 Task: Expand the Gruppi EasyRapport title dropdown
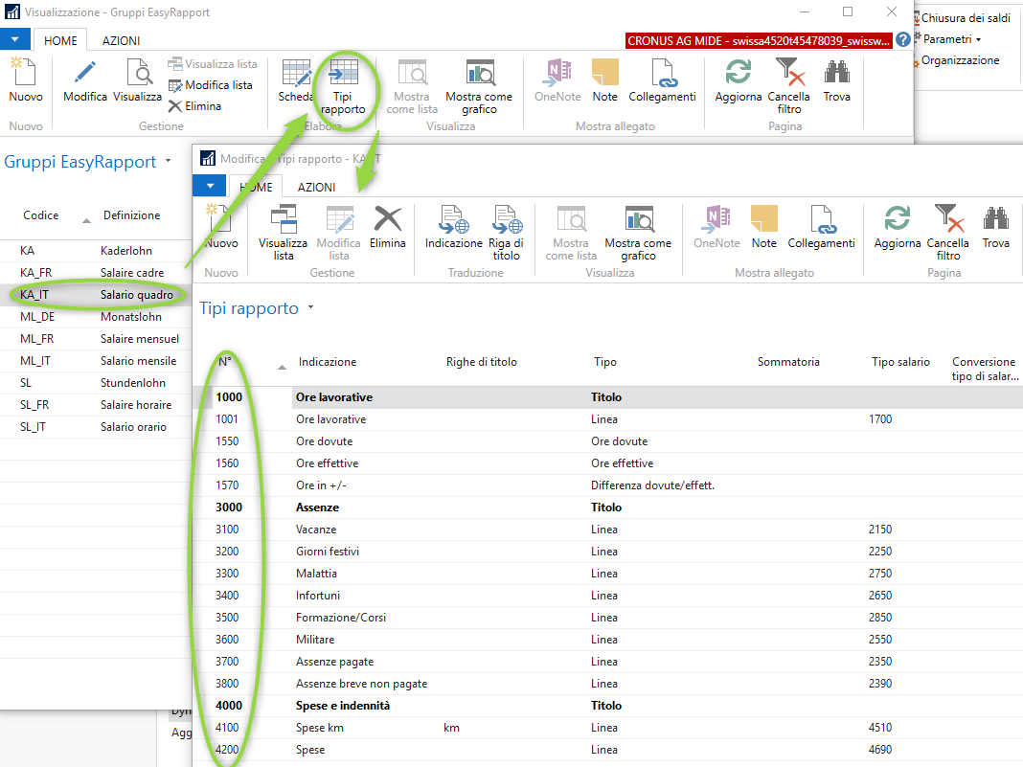pyautogui.click(x=168, y=161)
